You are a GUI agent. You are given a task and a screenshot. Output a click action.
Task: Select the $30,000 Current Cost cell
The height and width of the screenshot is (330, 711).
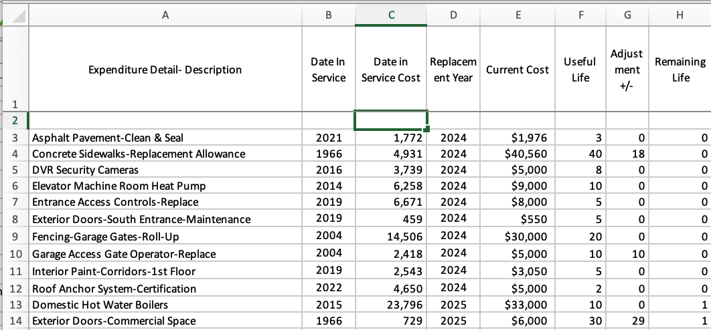[x=517, y=236]
